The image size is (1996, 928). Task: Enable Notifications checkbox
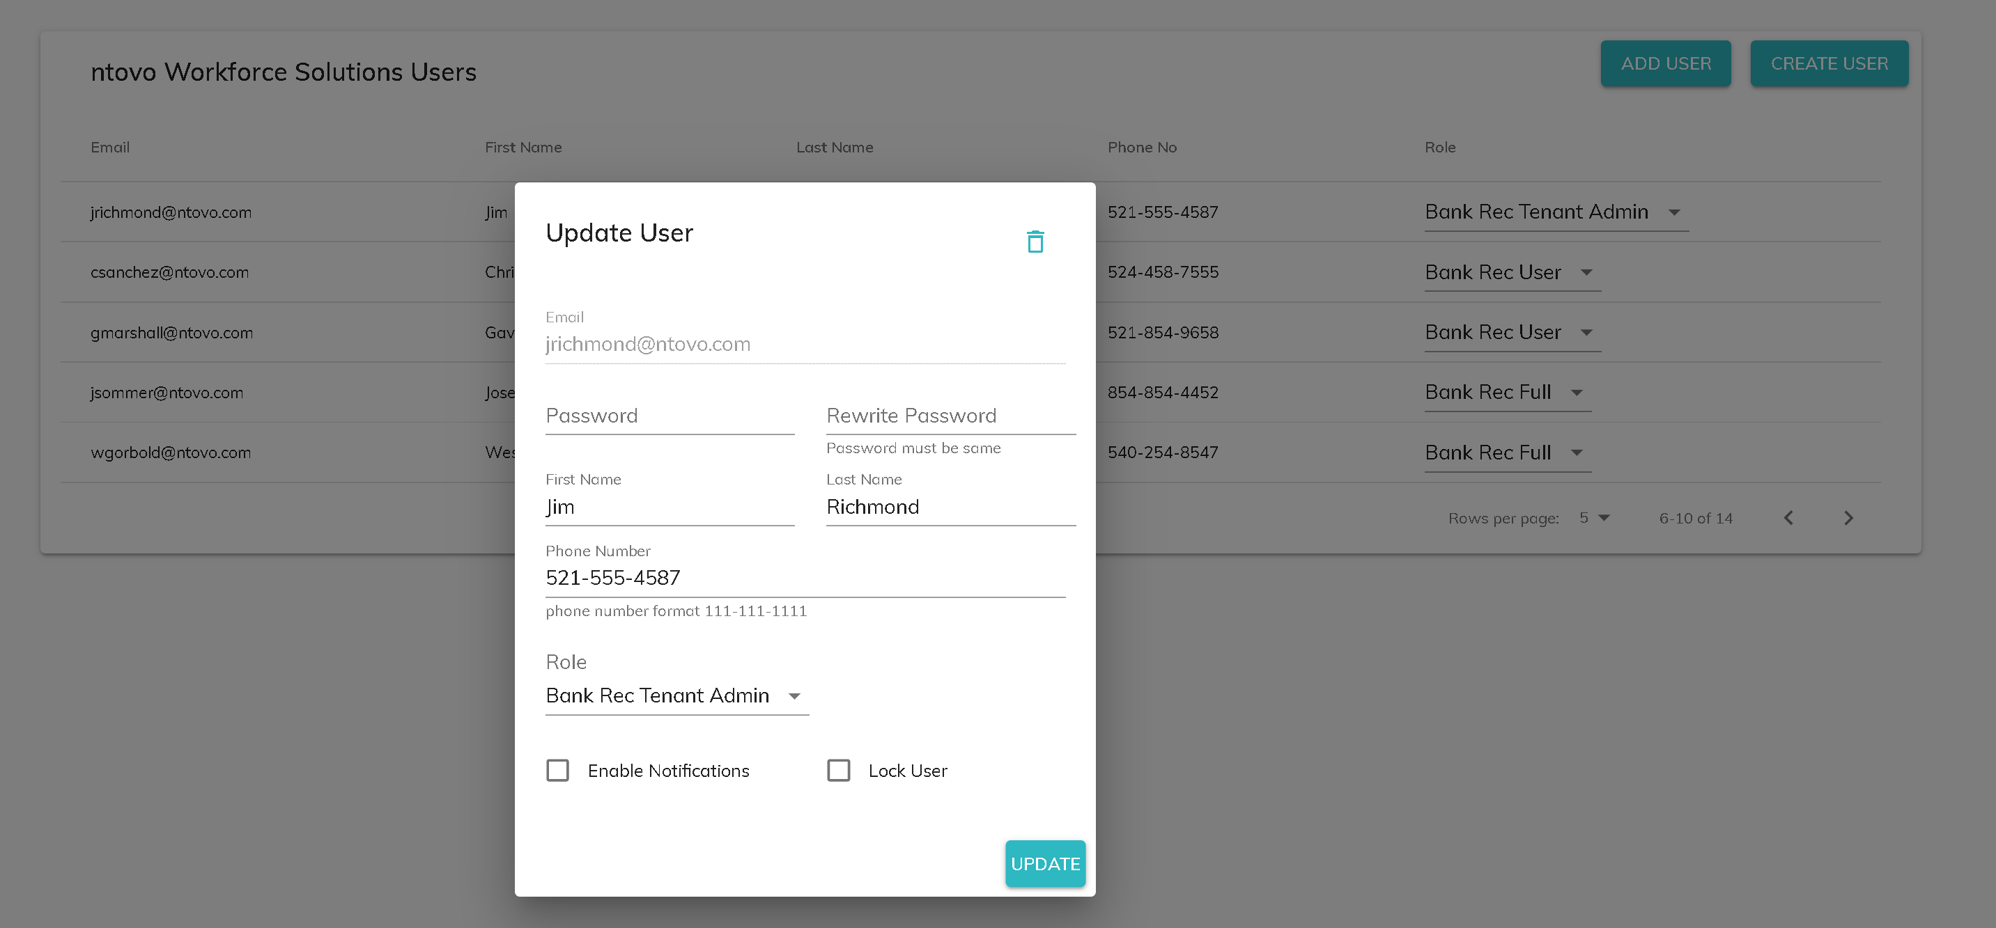pyautogui.click(x=558, y=770)
